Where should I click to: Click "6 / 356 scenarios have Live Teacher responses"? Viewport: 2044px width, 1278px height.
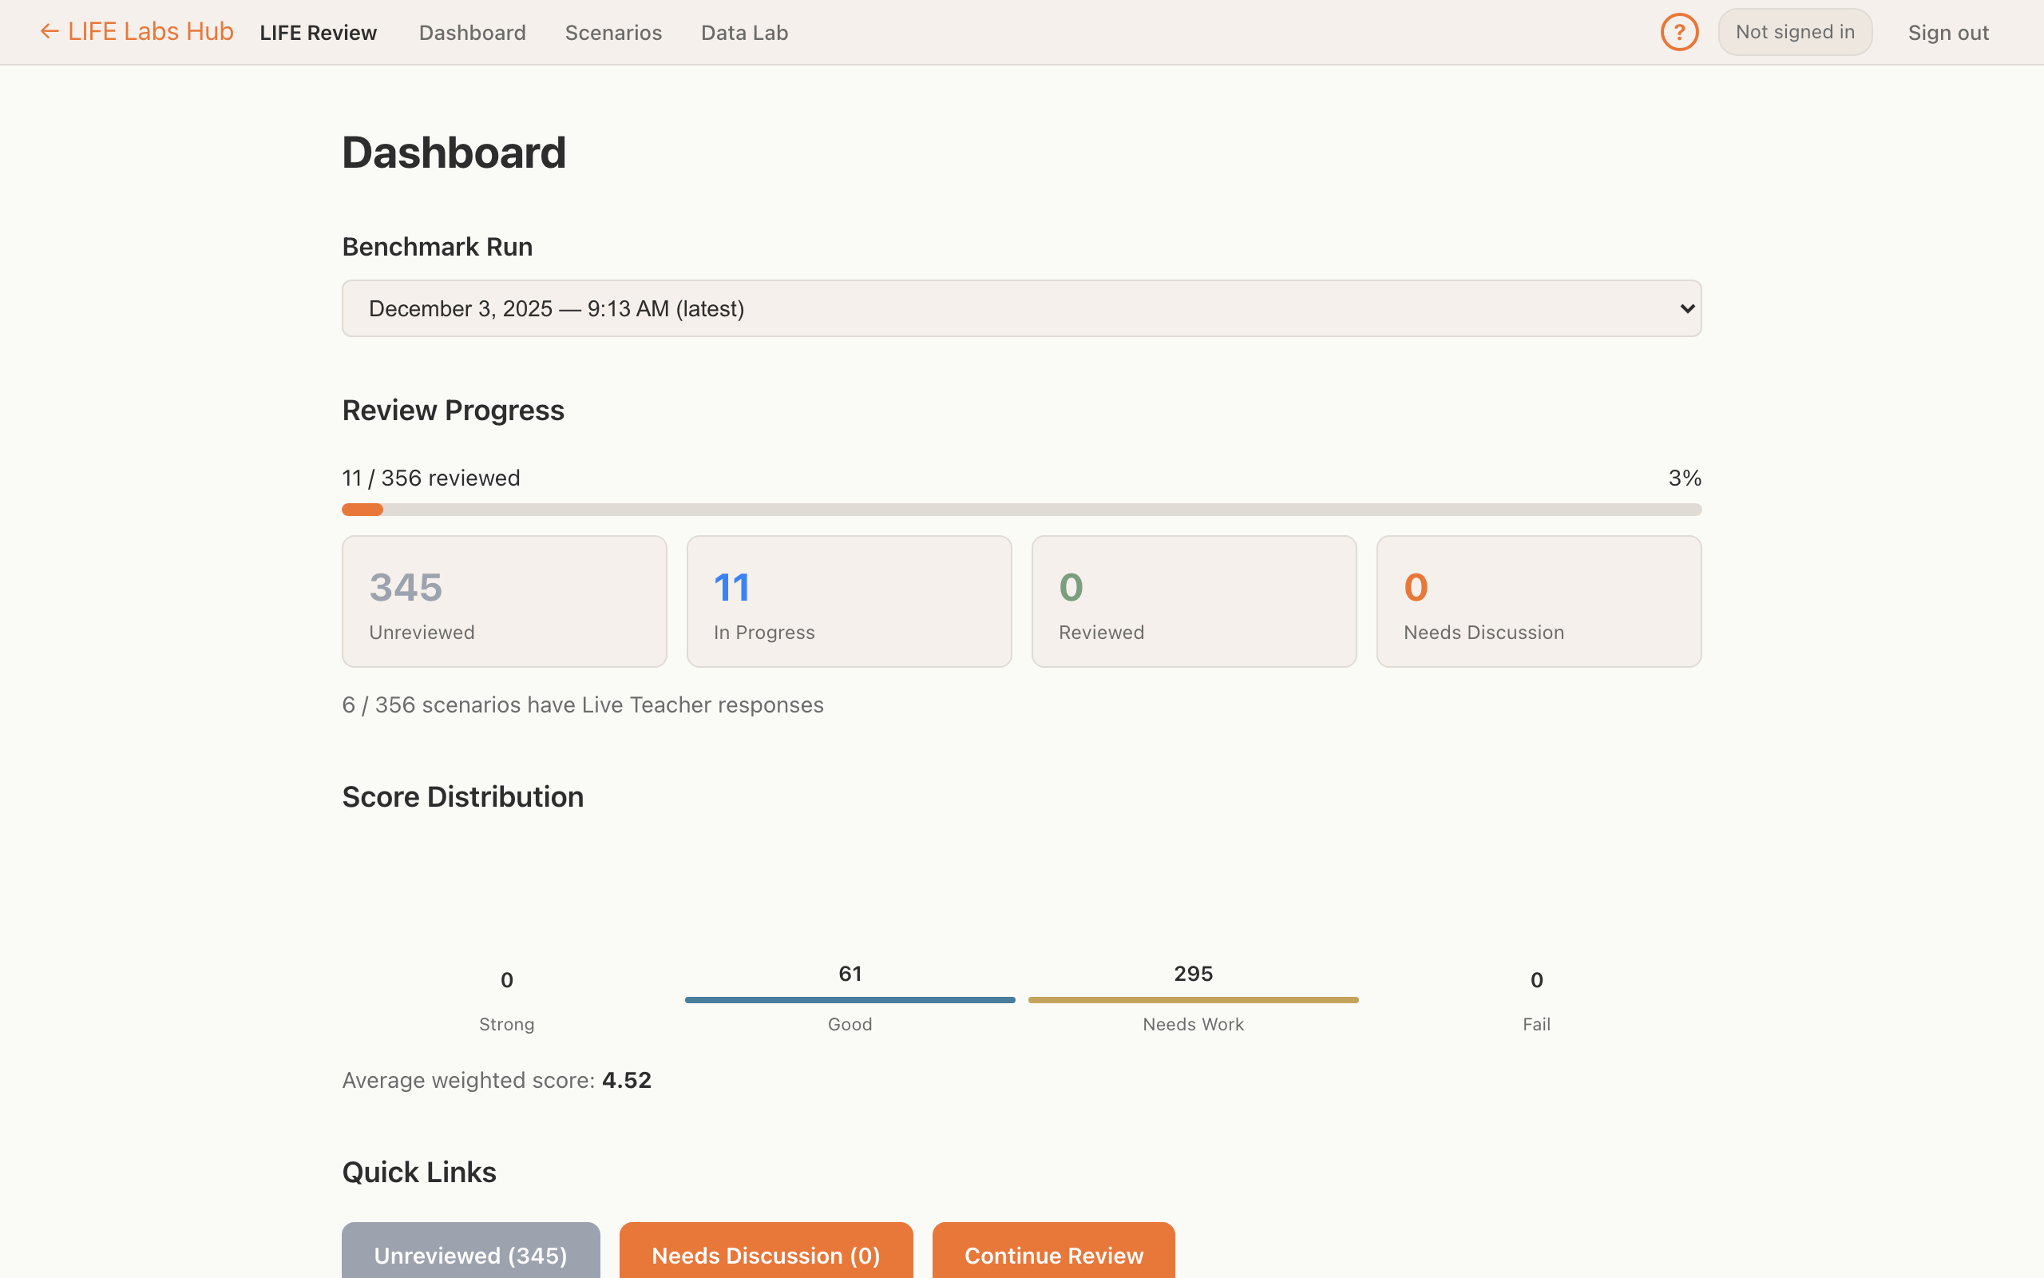(x=583, y=705)
